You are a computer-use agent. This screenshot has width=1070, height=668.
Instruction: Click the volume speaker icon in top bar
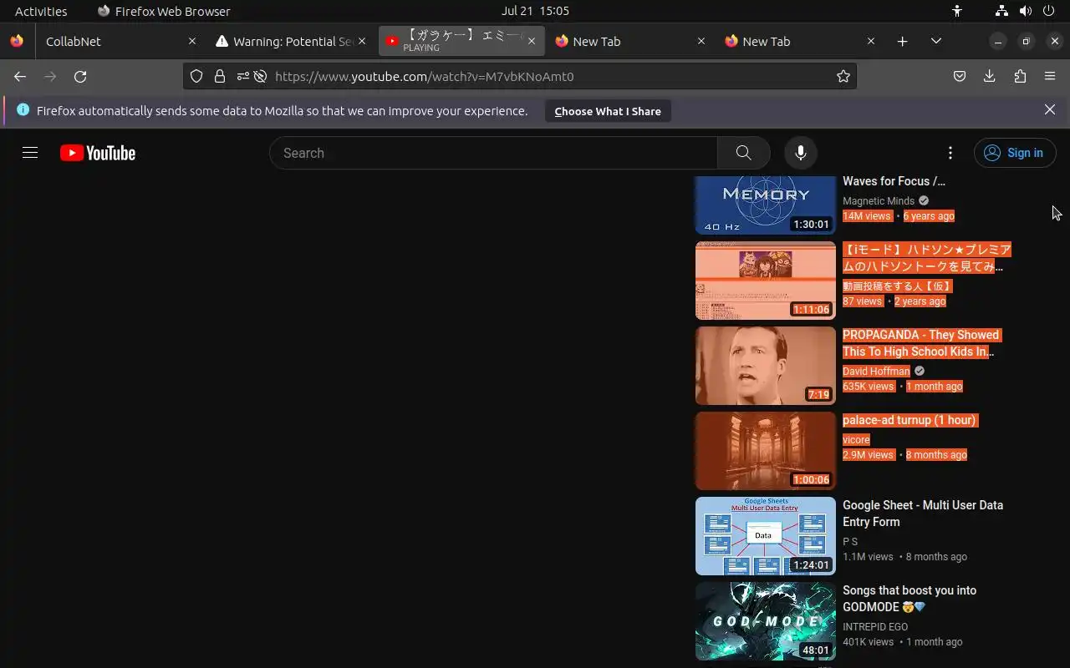1025,11
